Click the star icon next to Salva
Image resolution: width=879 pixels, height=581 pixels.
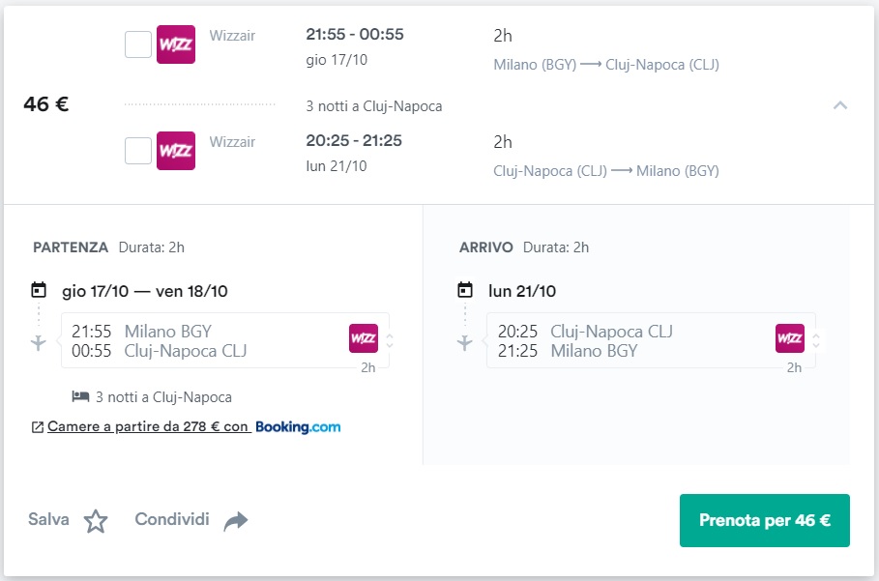96,521
